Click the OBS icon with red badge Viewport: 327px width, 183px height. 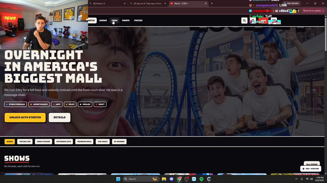point(187,179)
